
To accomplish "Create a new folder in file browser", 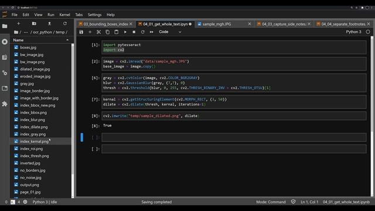I will (x=34, y=23).
